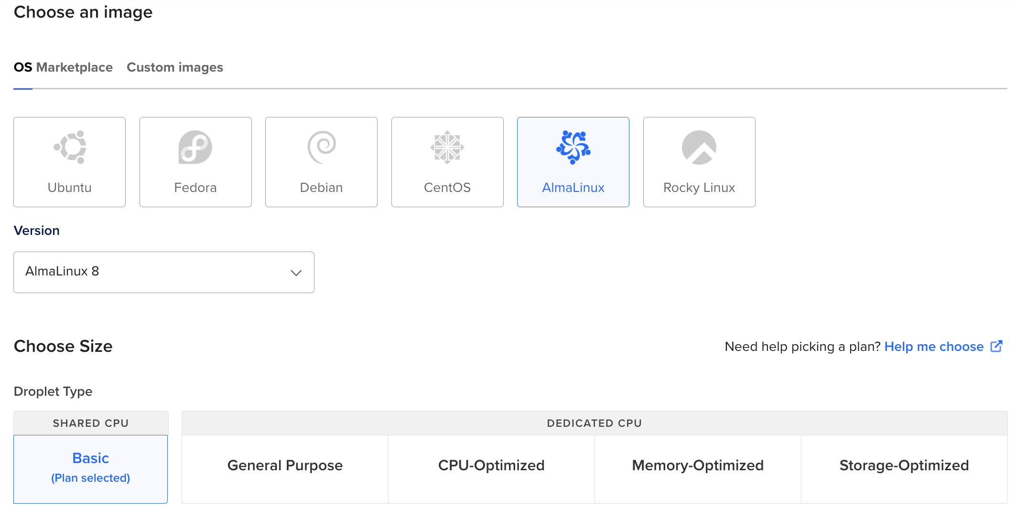Open the AlmaLinux 8 version dropdown
The width and height of the screenshot is (1016, 507).
(164, 272)
